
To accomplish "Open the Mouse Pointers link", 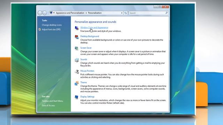I will (87, 71).
